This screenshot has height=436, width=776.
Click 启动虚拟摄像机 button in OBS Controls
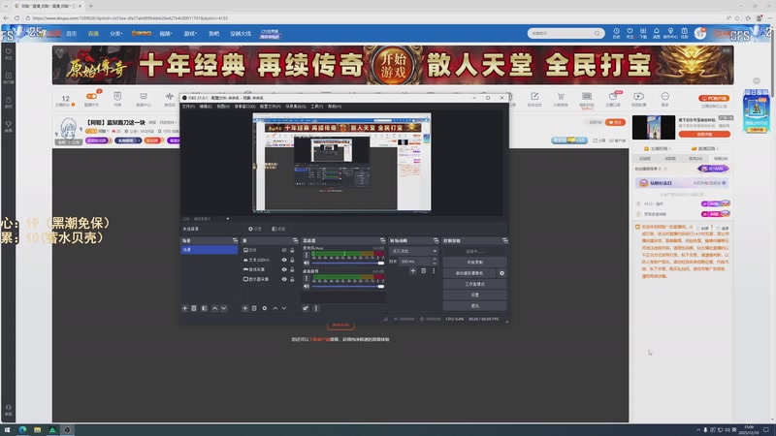pos(470,273)
